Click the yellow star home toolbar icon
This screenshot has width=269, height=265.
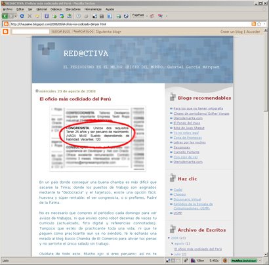pos(37,16)
